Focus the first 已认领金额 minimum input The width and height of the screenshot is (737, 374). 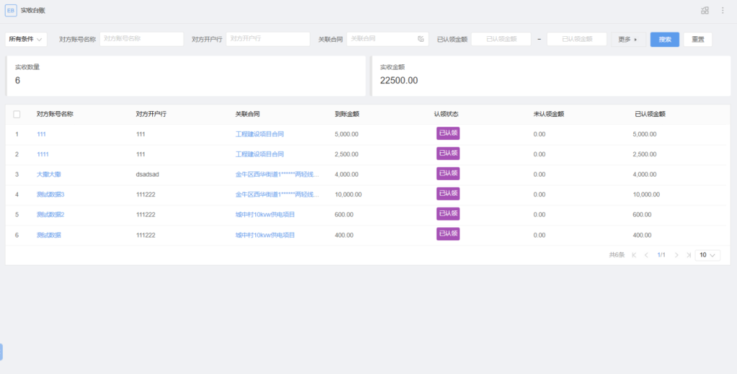501,39
